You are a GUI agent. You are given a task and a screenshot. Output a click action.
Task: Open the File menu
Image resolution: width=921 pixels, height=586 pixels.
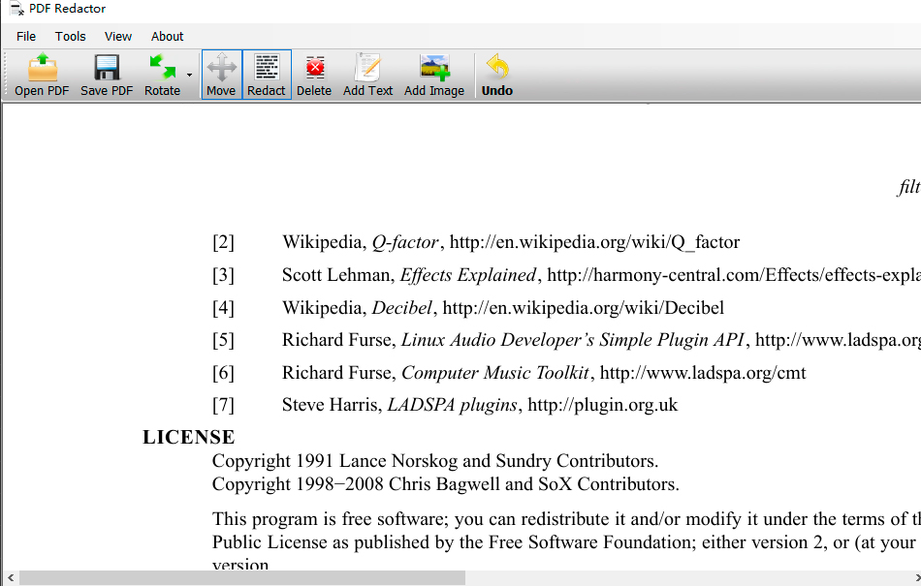pos(26,37)
